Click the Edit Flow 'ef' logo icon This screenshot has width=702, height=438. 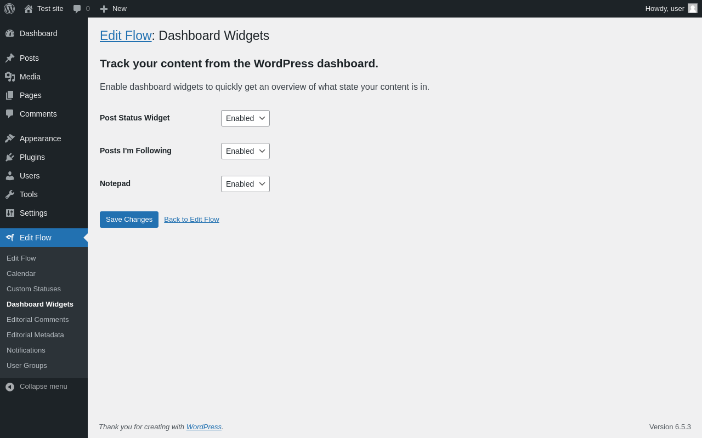tap(10, 238)
